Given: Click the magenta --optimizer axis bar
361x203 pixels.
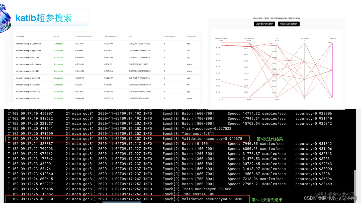Looking at the screenshot, I should (x=332, y=70).
